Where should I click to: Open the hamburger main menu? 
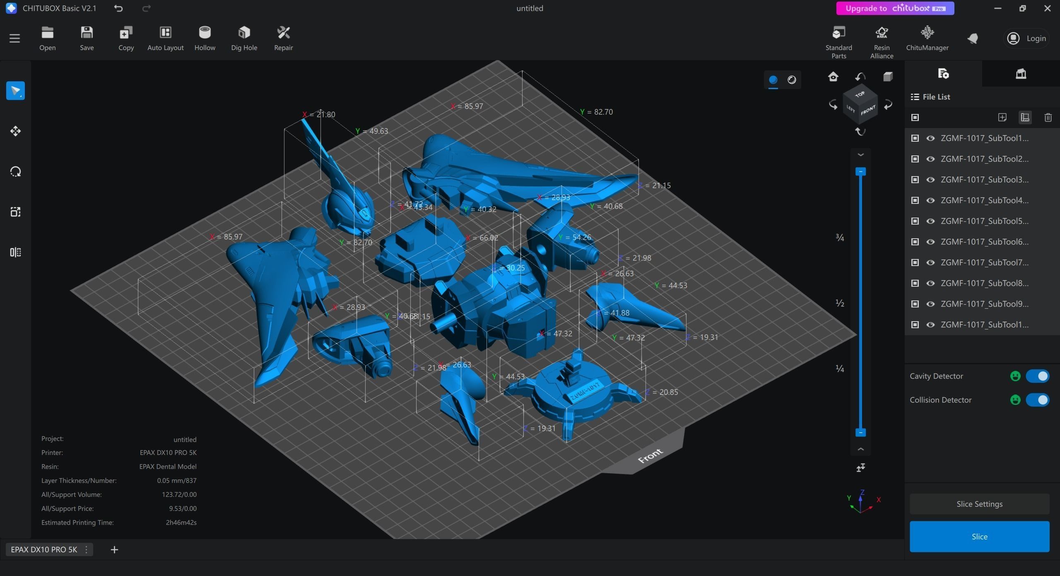14,39
